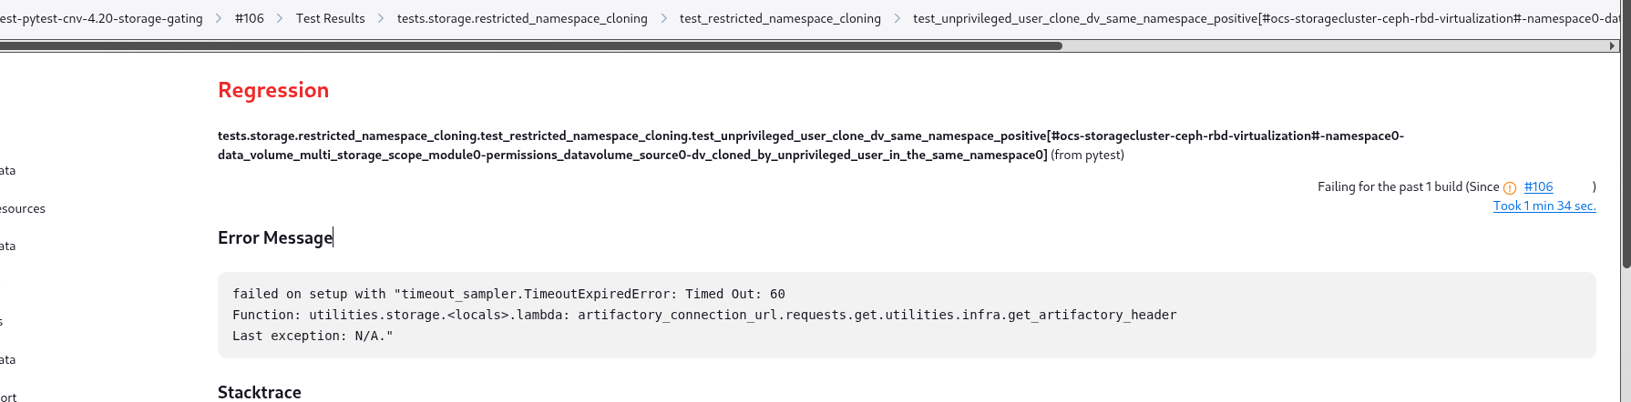Open the partially visible "ort" sidebar item
This screenshot has width=1631, height=402.
9,397
